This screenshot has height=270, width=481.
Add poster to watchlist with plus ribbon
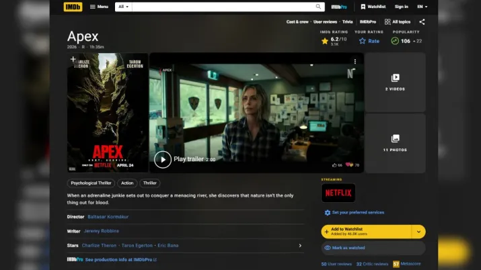pyautogui.click(x=73, y=59)
